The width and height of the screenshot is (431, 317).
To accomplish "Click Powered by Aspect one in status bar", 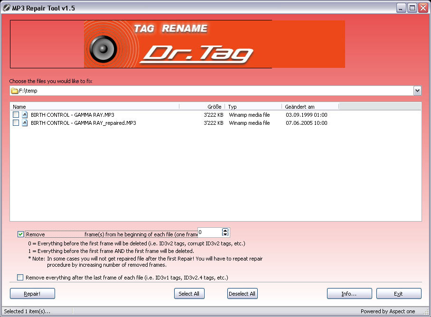I will click(388, 311).
